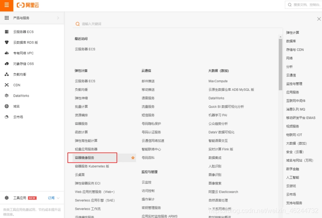Click the 云市场 sidebar icon
This screenshot has height=218, width=322.
click(6, 117)
